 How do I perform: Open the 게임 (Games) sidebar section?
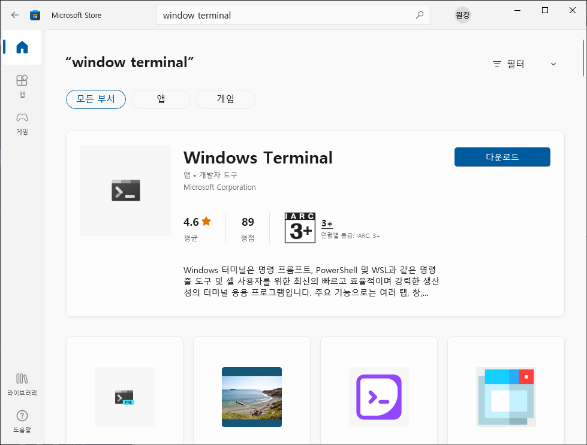[x=22, y=123]
